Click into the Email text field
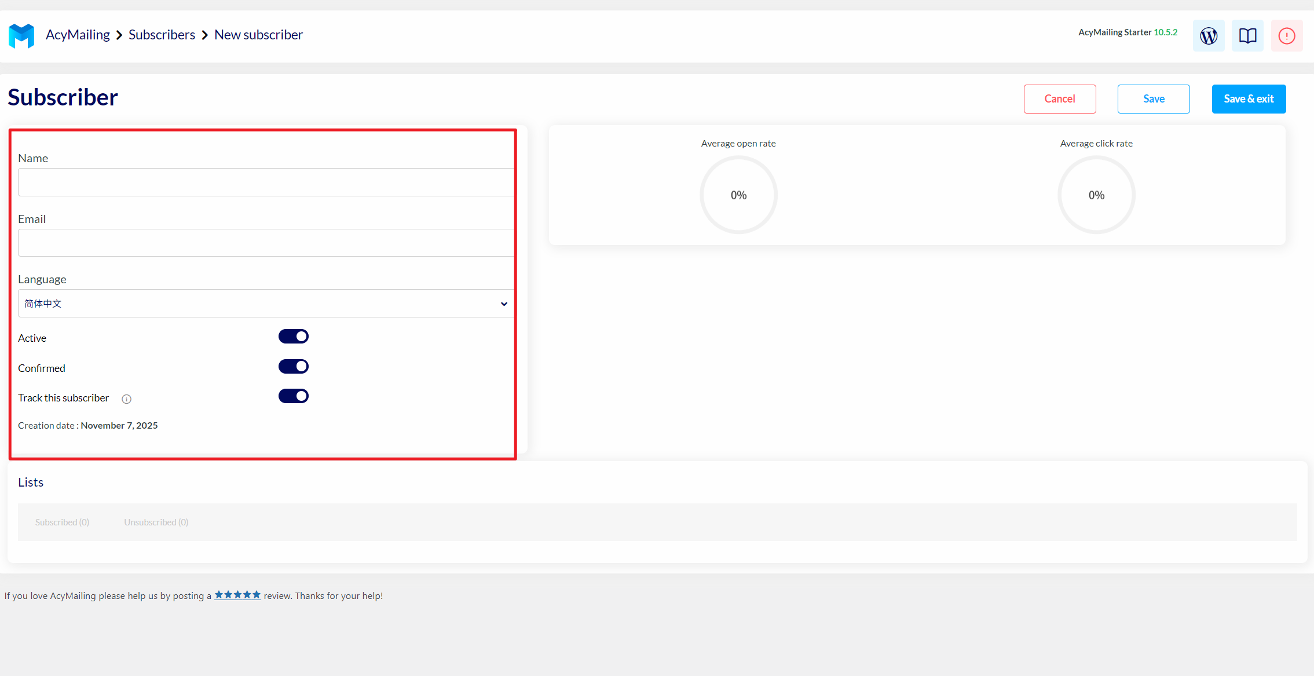 coord(266,243)
